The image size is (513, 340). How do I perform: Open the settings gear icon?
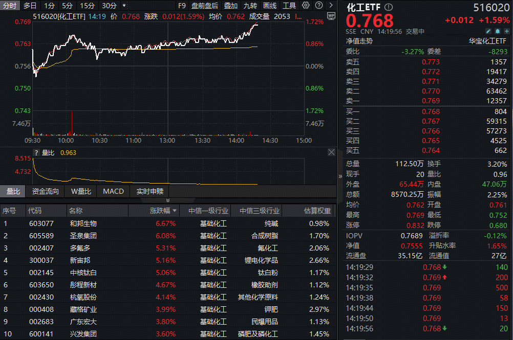tap(305, 5)
